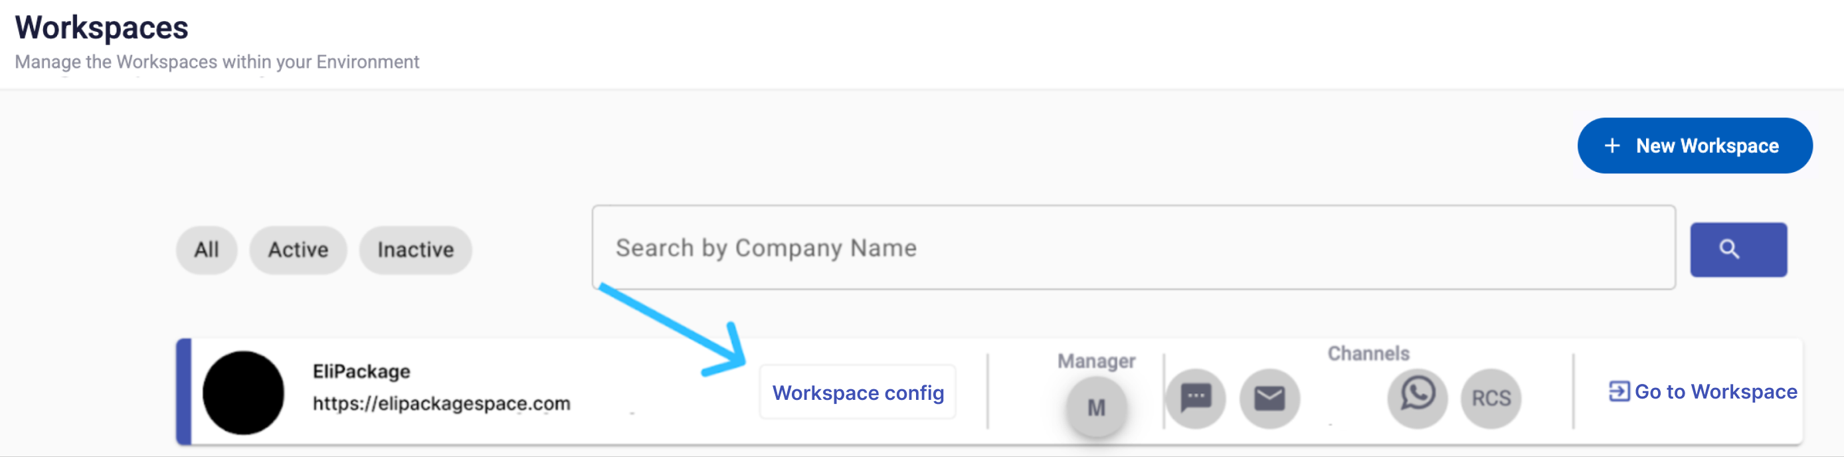Screen dimensions: 1844x457
Task: Focus the Search by Company Name field
Action: coord(1133,248)
